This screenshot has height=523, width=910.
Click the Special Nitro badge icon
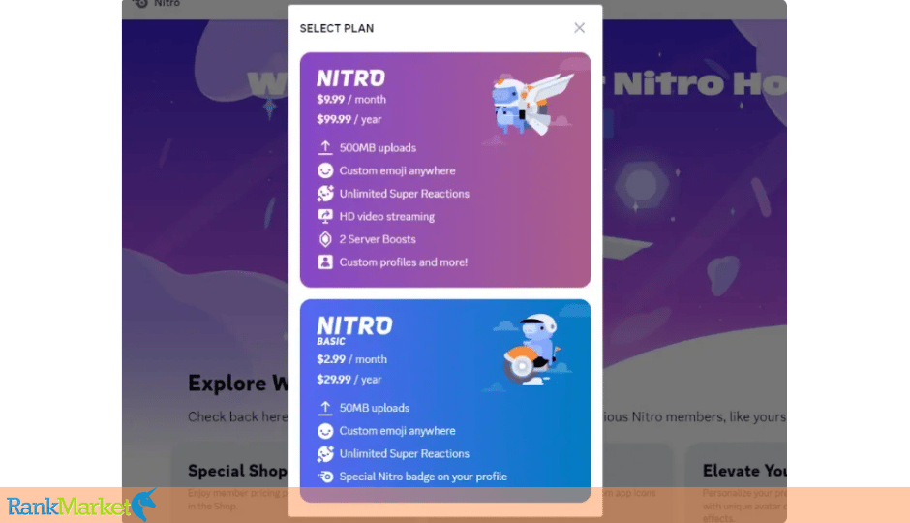(325, 477)
